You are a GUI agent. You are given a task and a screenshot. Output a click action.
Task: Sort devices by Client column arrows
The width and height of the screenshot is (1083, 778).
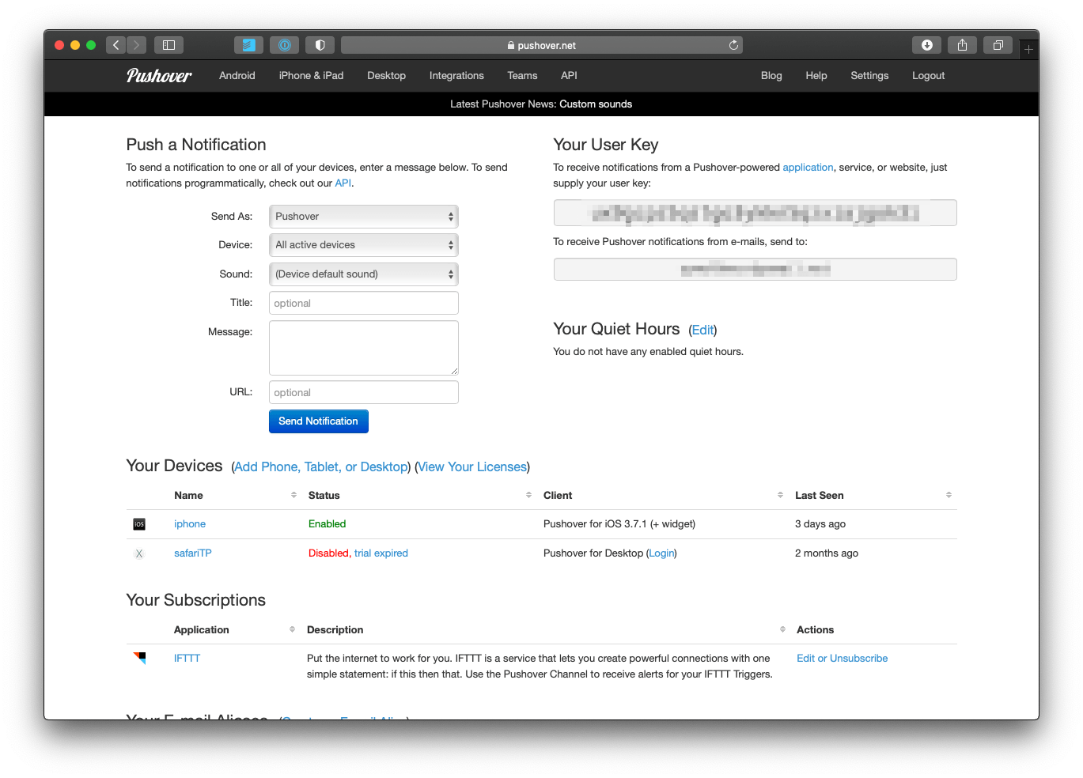780,495
